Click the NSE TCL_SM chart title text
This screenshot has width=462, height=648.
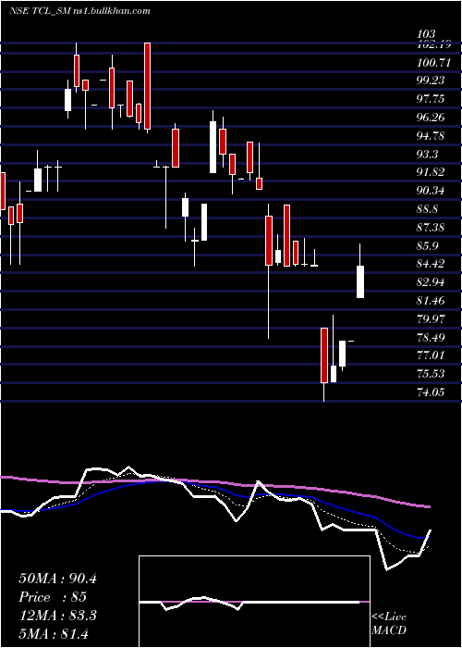79,11
